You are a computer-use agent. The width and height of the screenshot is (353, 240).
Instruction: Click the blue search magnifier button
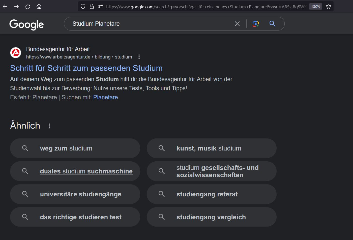[272, 24]
